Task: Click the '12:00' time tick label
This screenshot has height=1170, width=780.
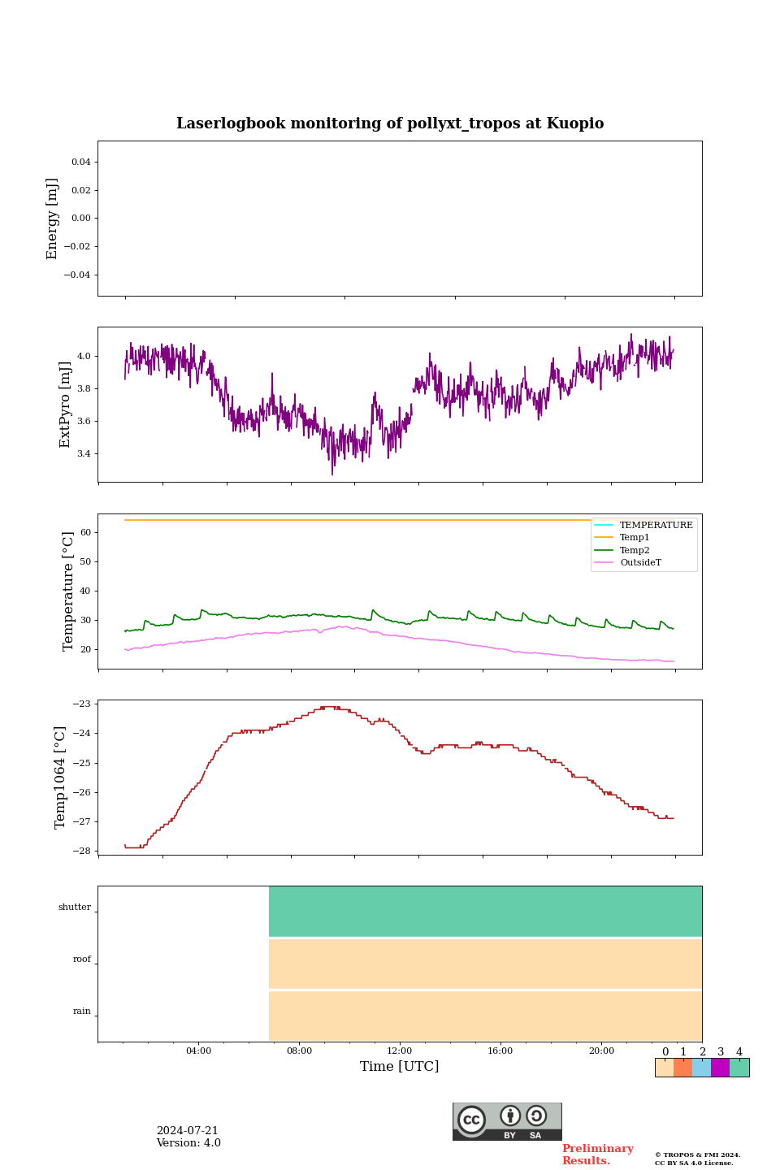Action: click(400, 1051)
